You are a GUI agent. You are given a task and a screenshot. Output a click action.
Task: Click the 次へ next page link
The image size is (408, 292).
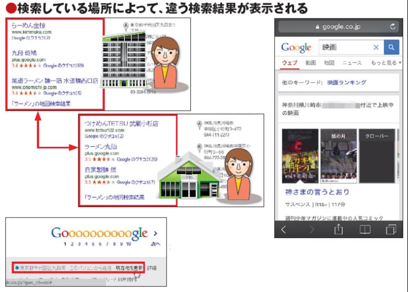156,244
